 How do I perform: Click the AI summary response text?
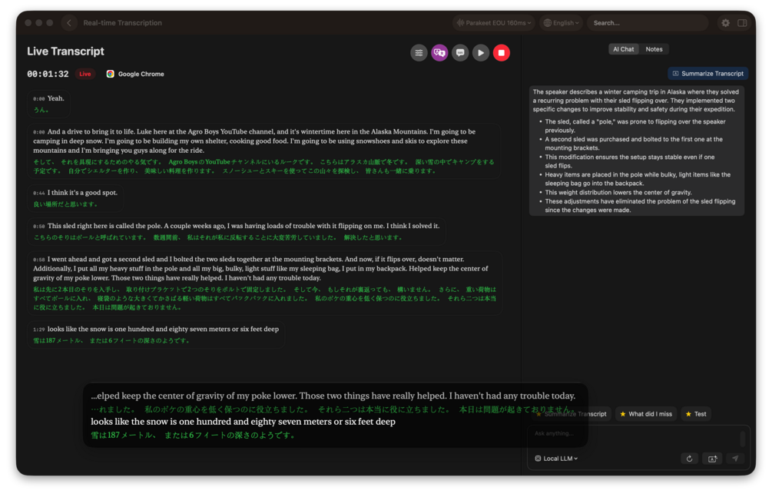[x=637, y=151]
